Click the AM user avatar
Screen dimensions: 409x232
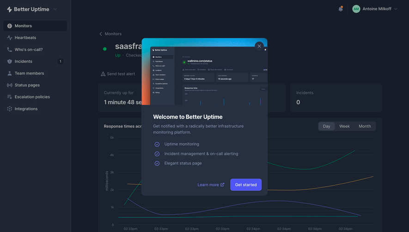[356, 9]
